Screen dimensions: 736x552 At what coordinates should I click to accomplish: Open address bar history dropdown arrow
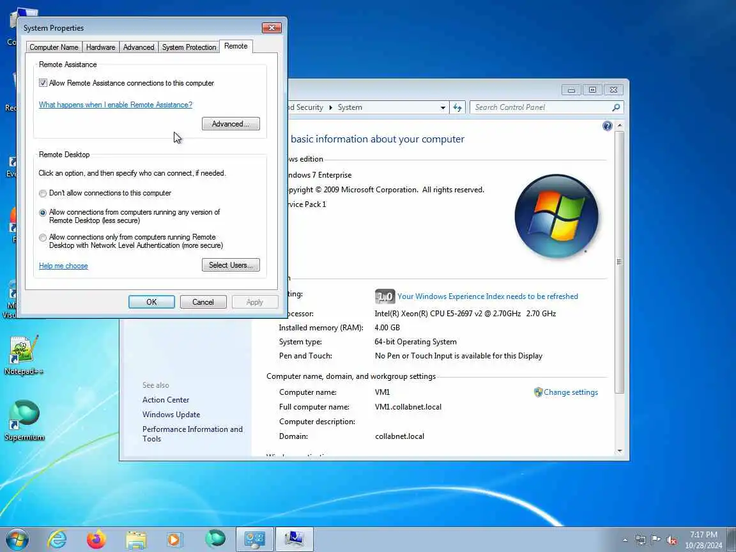coord(443,107)
